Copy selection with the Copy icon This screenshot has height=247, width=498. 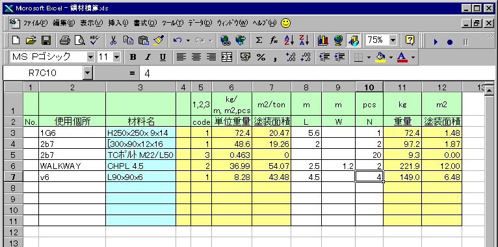click(x=128, y=40)
